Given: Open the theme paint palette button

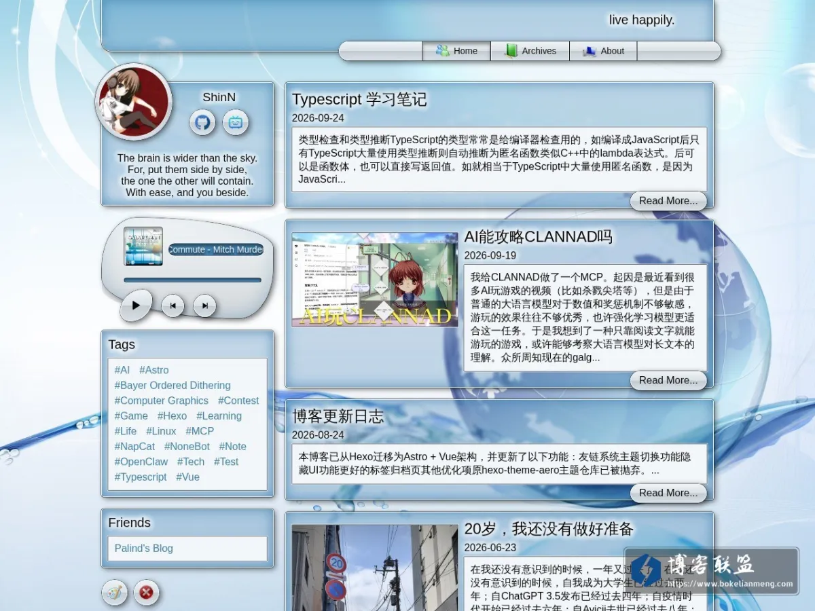Looking at the screenshot, I should [x=115, y=593].
